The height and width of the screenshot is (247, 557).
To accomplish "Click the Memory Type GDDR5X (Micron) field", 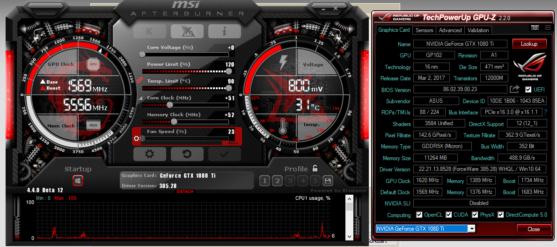I will click(443, 146).
